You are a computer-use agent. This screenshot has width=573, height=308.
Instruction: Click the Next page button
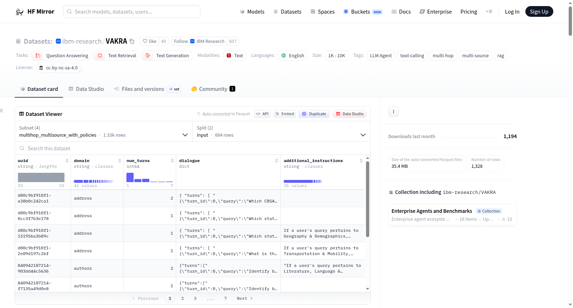tap(245, 298)
